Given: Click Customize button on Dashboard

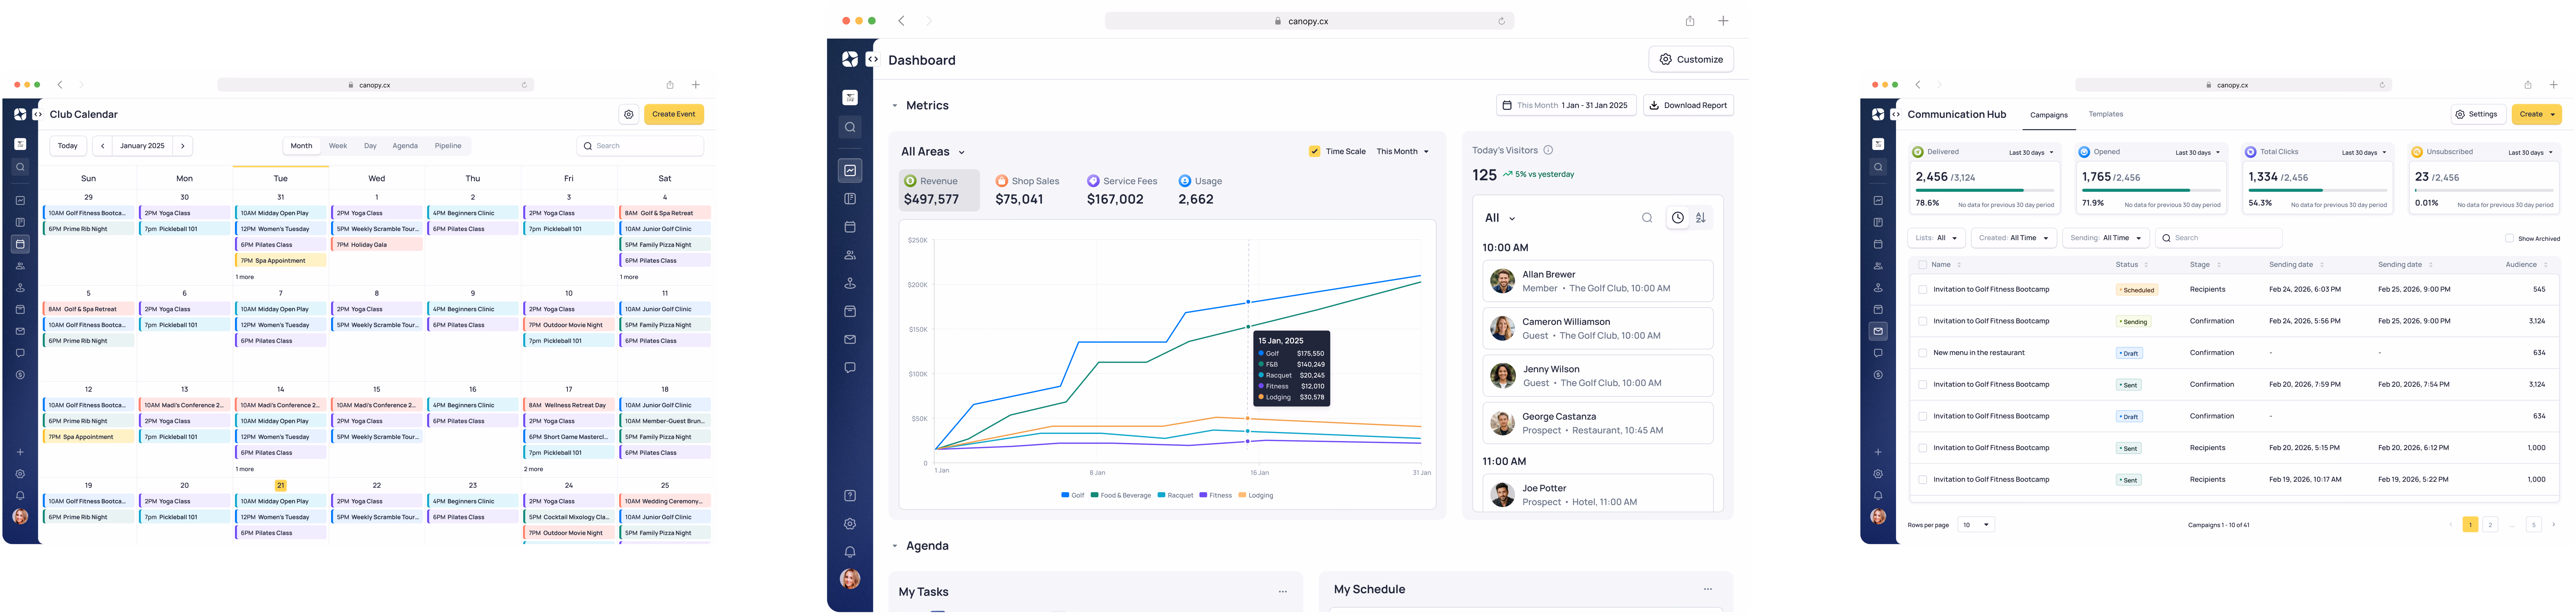Looking at the screenshot, I should click(1691, 59).
